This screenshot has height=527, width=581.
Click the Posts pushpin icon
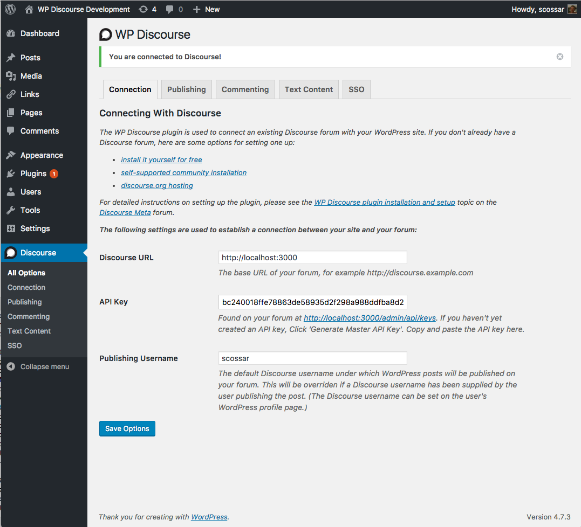pos(11,58)
